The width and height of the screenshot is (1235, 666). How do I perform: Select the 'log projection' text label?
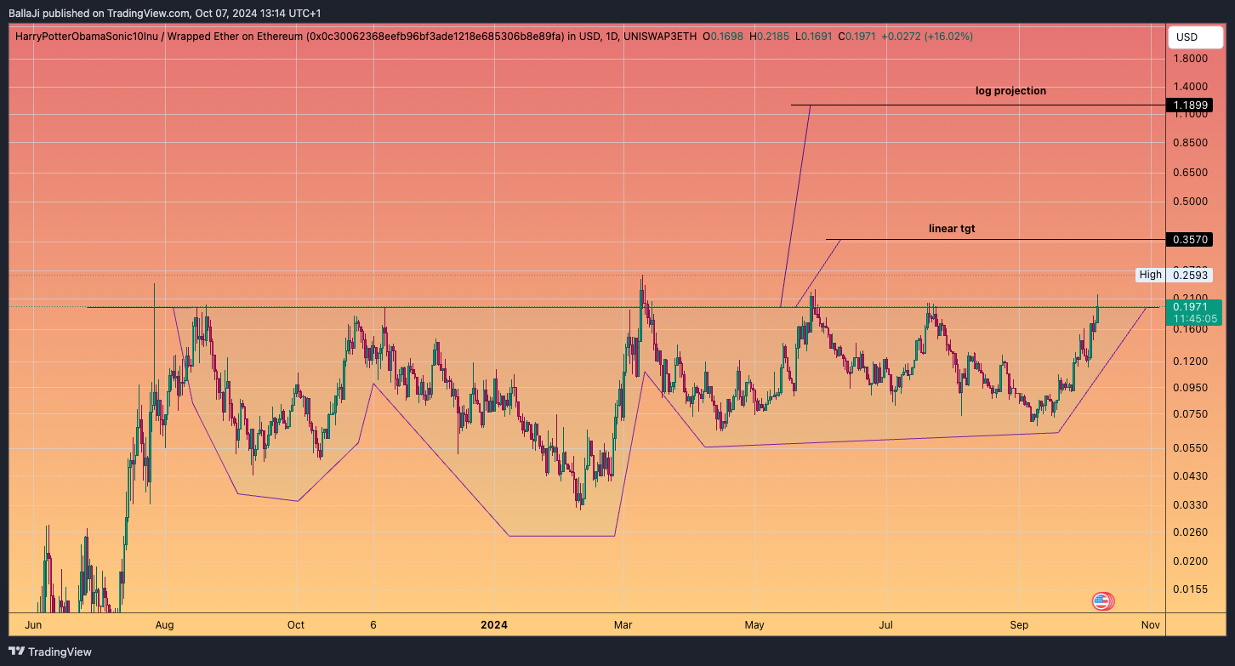[1010, 90]
